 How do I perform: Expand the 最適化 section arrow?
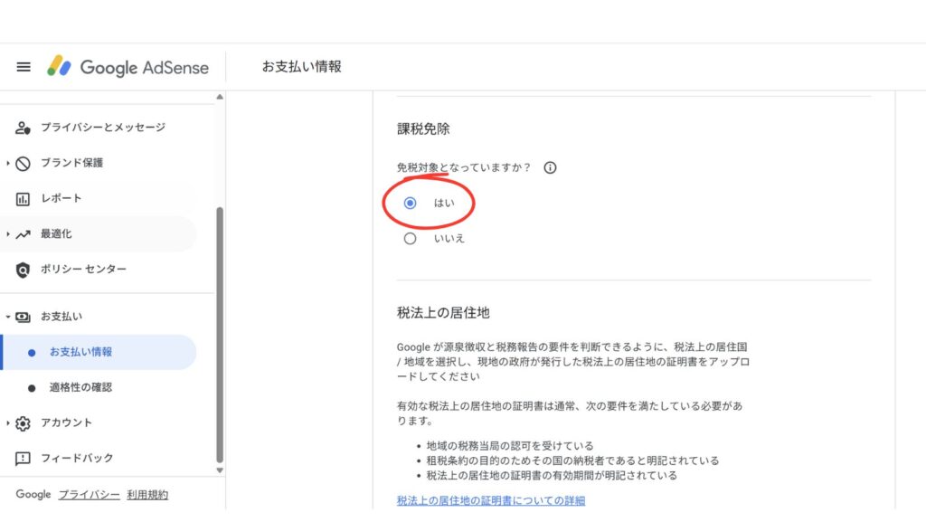[7, 234]
